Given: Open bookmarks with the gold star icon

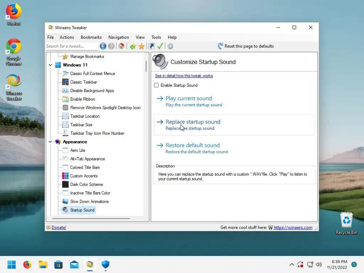Looking at the screenshot, I should [x=141, y=46].
